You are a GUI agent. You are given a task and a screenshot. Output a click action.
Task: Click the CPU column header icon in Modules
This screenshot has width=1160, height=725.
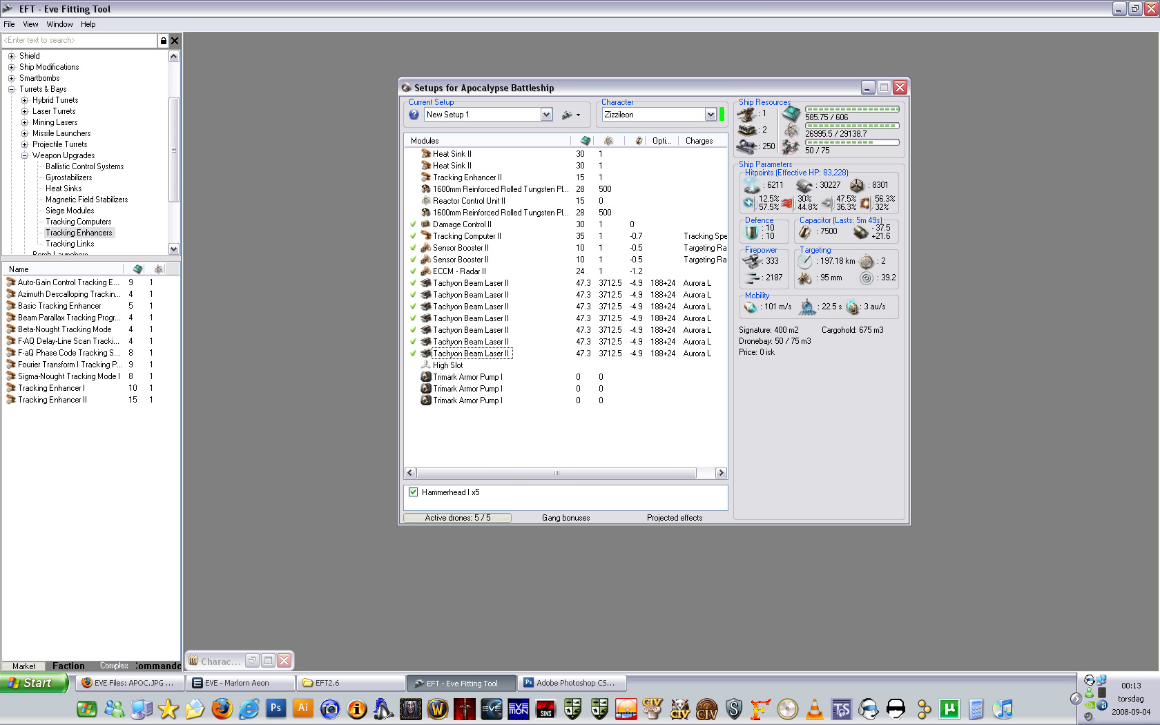point(586,141)
